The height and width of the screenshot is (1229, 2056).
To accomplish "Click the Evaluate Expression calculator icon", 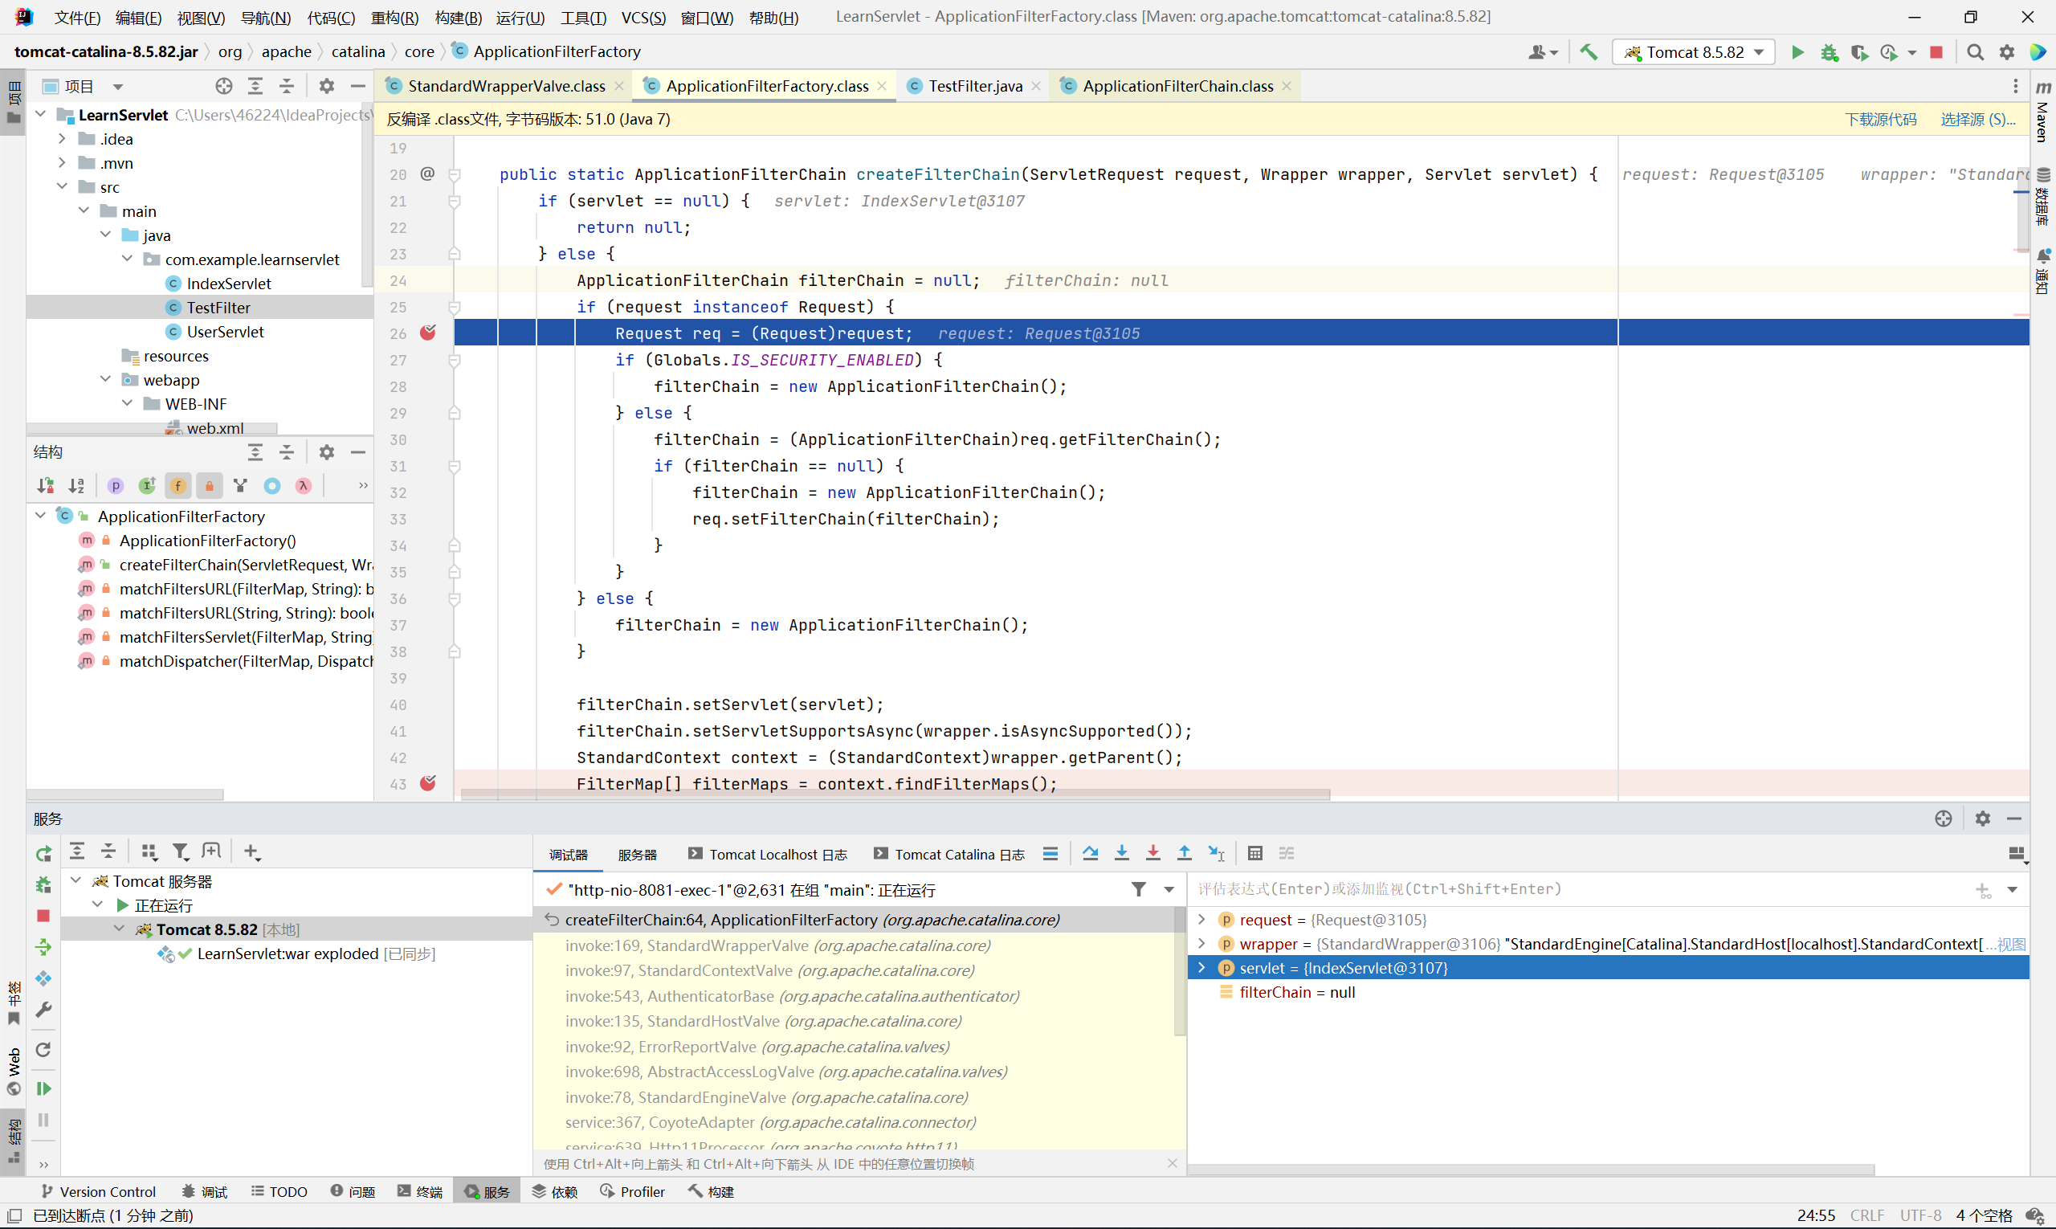I will pos(1254,853).
